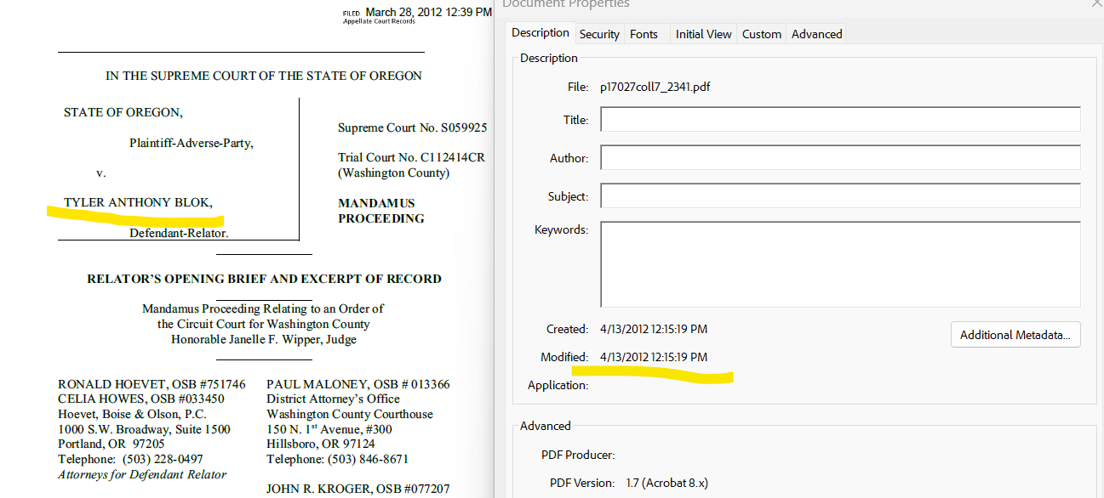
Task: Click the highlighted Modified timestamp
Action: click(654, 357)
